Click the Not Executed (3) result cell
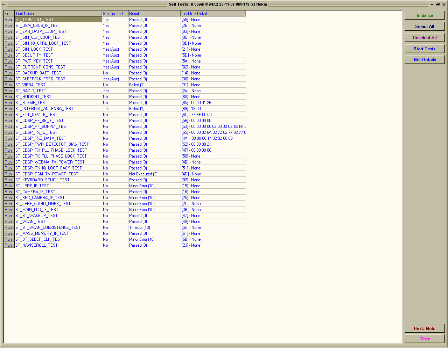The width and height of the screenshot is (448, 348). click(154, 174)
